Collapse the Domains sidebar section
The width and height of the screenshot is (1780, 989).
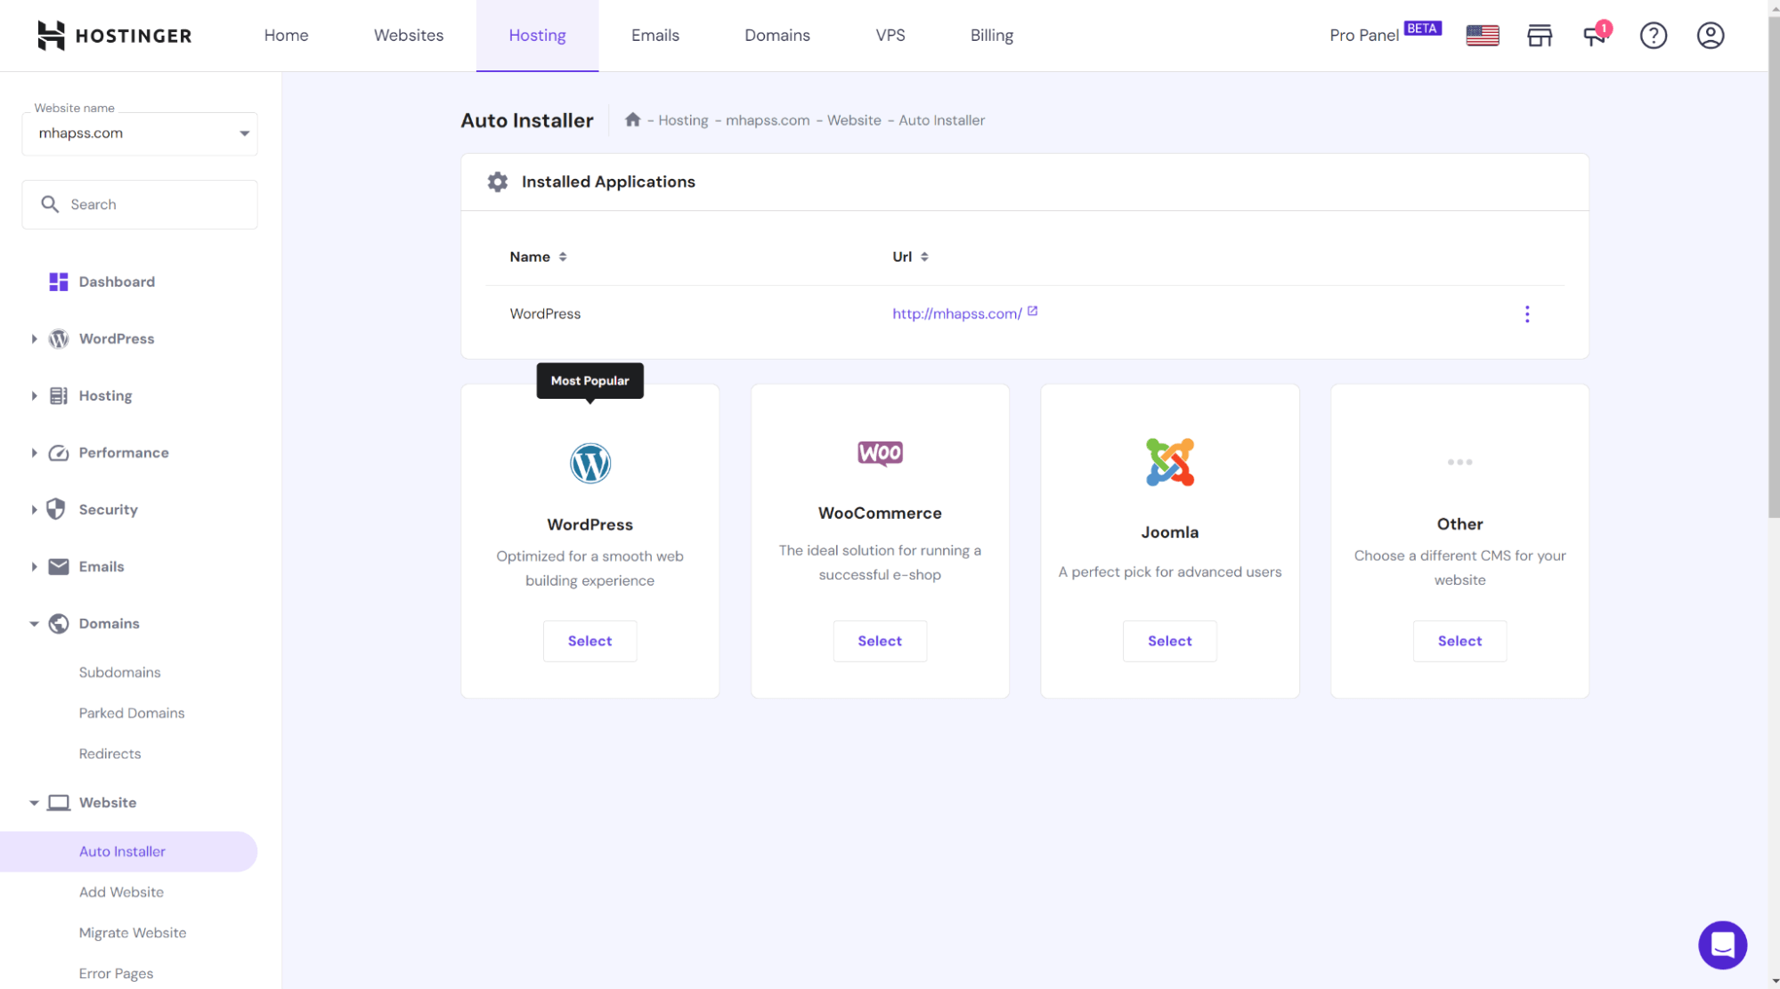point(33,623)
